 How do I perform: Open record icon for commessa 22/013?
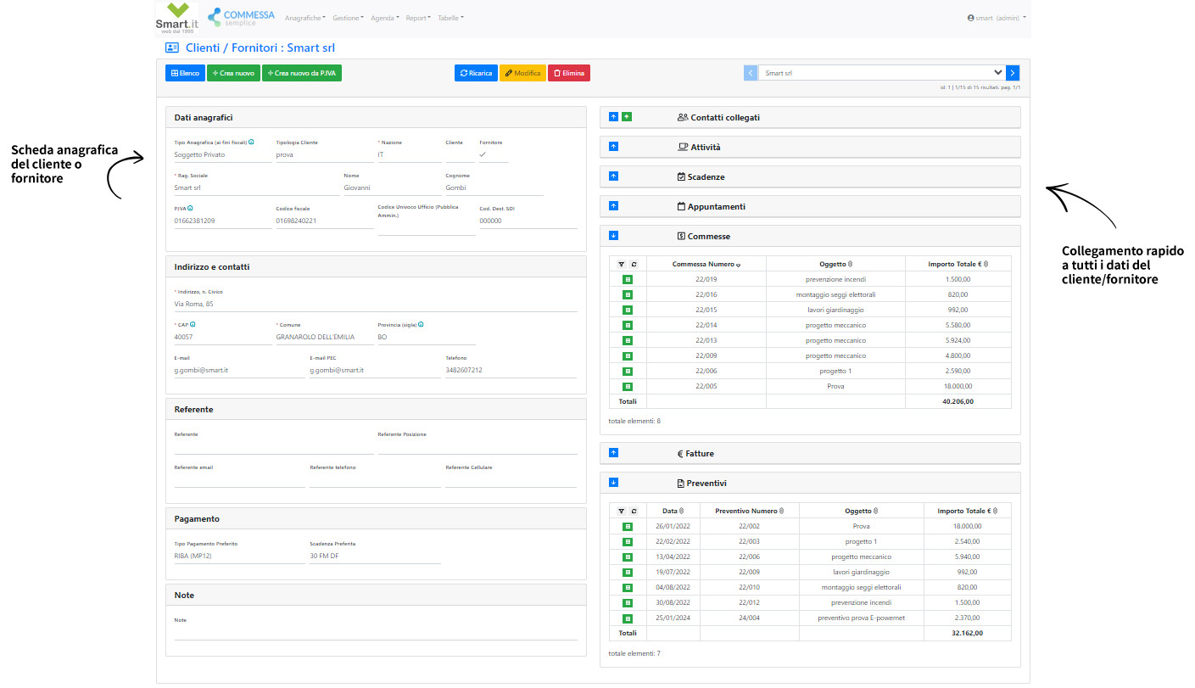[x=628, y=340]
